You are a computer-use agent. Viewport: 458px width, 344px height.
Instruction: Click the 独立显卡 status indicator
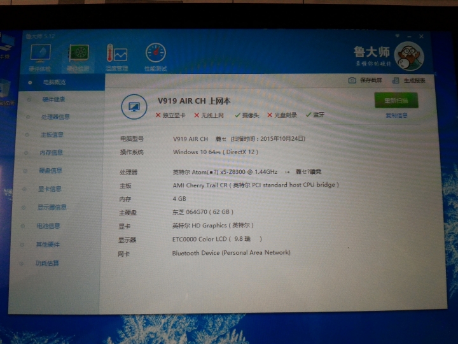170,115
